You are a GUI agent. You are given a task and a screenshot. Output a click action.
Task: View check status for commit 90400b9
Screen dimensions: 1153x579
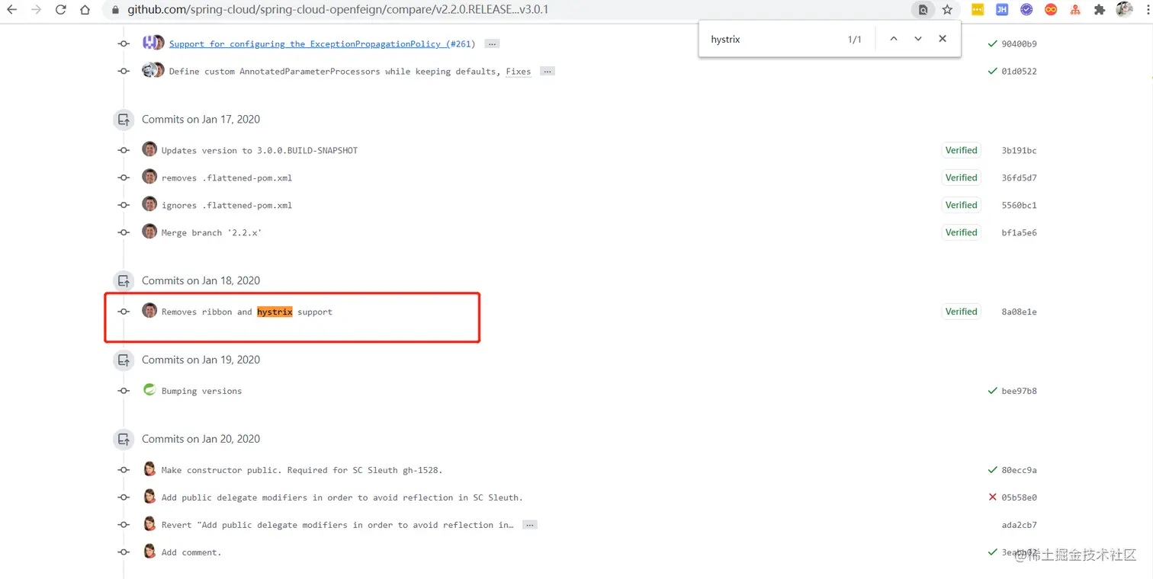[x=992, y=43]
